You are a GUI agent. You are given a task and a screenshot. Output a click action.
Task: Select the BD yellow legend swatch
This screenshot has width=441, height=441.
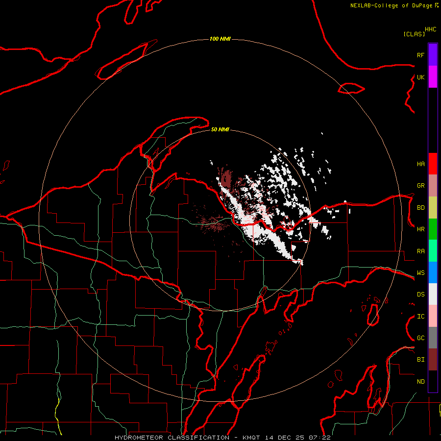coord(433,207)
